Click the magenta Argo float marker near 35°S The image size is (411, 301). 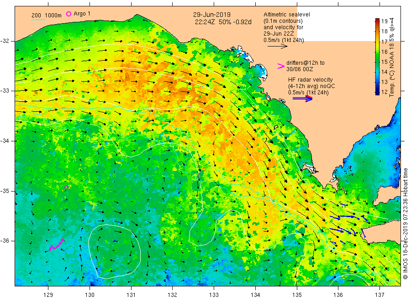click(67, 187)
